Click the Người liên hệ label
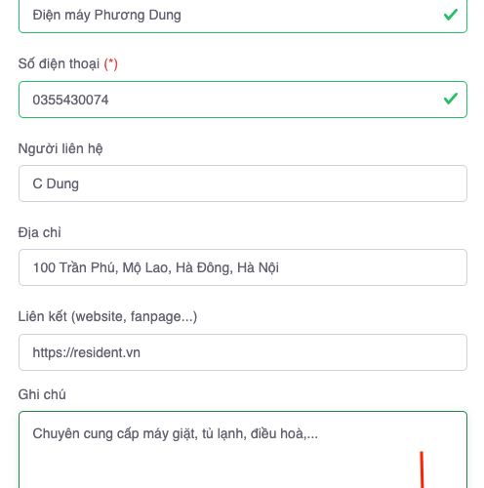Viewport: 484px width, 488px height. pos(60,148)
